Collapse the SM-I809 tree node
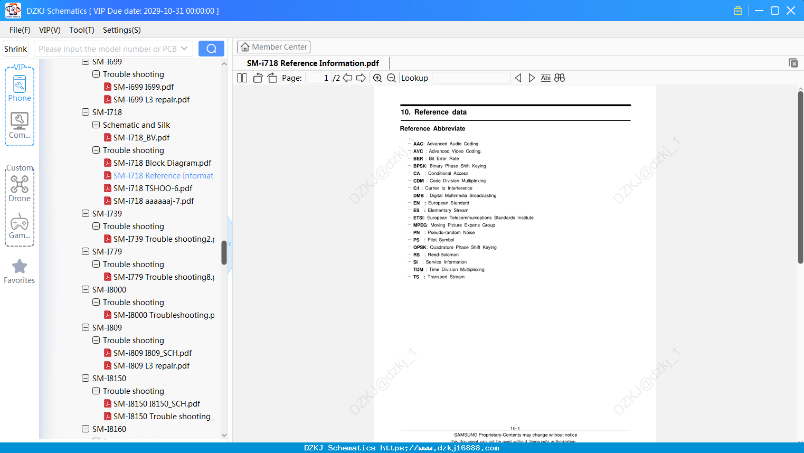804x453 pixels. pyautogui.click(x=86, y=327)
